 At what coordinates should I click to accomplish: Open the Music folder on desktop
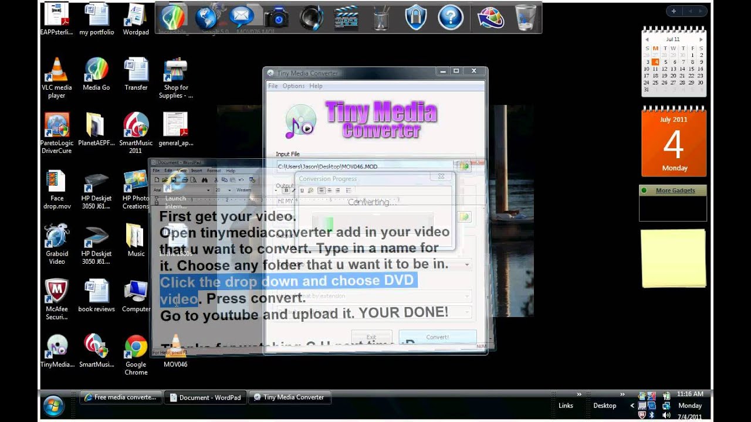(x=136, y=241)
